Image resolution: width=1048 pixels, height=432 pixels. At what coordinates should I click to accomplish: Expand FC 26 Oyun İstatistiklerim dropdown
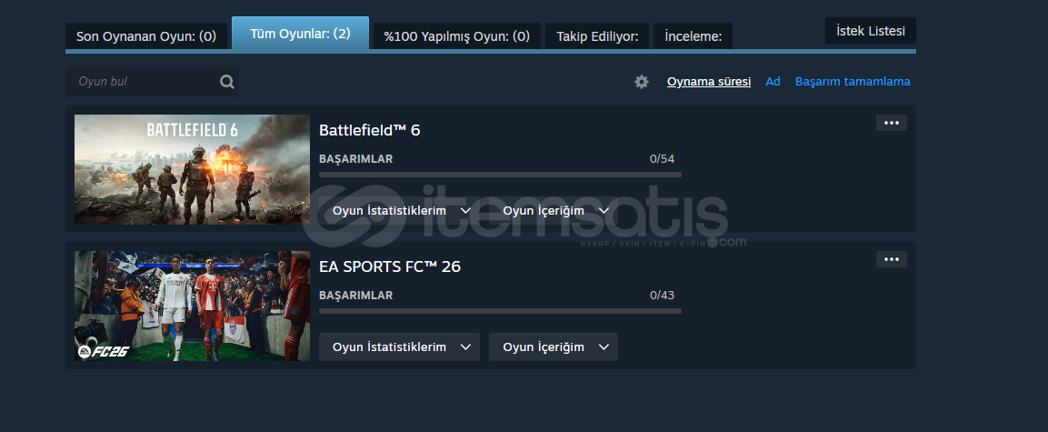pos(399,347)
